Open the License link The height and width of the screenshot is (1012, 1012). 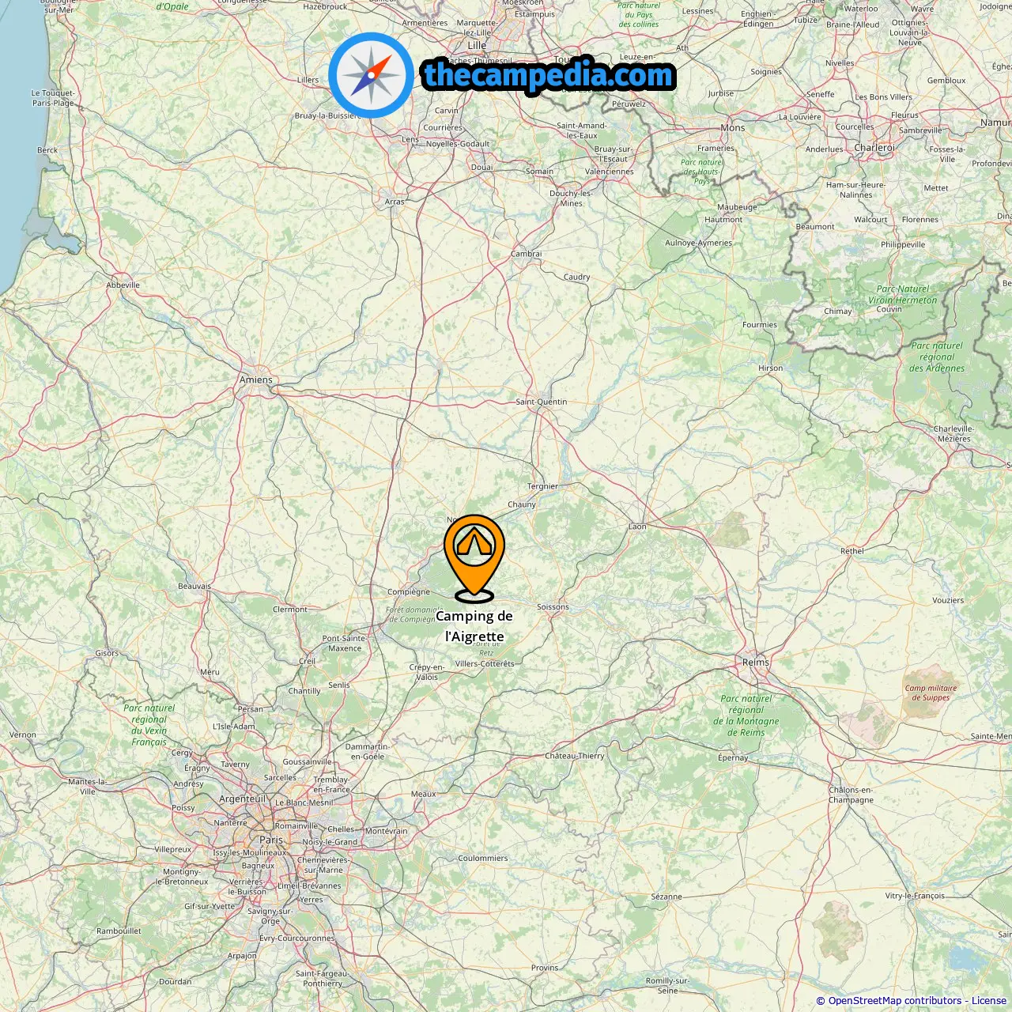[x=989, y=1001]
